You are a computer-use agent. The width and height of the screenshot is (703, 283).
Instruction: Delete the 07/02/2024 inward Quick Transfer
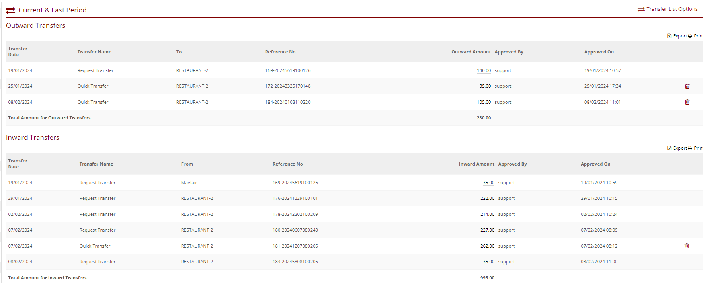click(687, 246)
